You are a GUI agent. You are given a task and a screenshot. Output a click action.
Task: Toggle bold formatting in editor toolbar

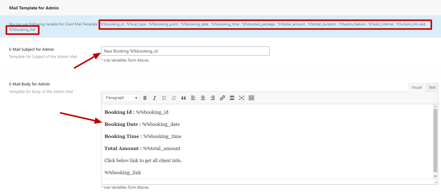(x=145, y=98)
